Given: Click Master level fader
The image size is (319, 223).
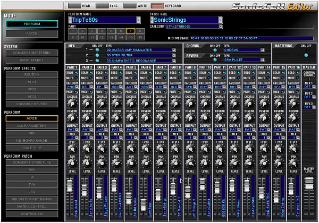Looking at the screenshot, I should pos(309,183).
